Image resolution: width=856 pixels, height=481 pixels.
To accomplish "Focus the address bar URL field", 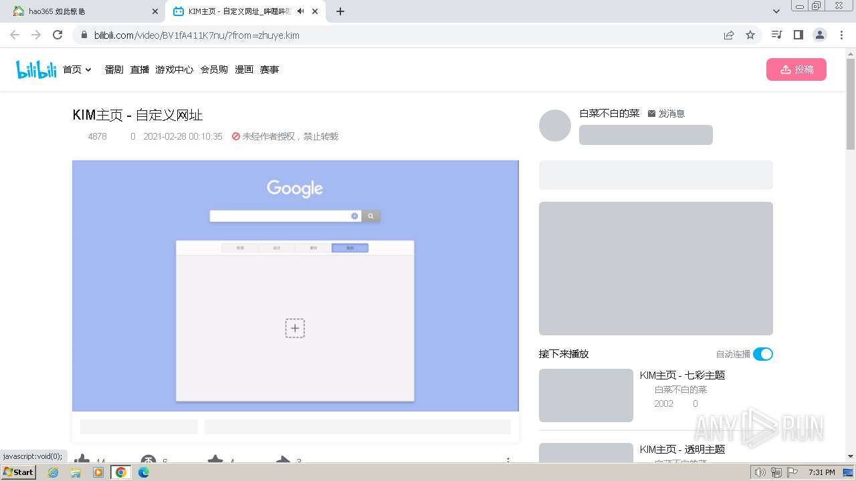I will coord(401,35).
